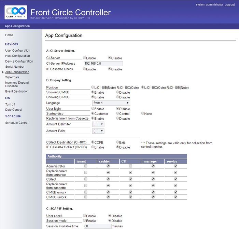Set Startup disp to Control
This screenshot has height=229, width=239.
click(117, 113)
